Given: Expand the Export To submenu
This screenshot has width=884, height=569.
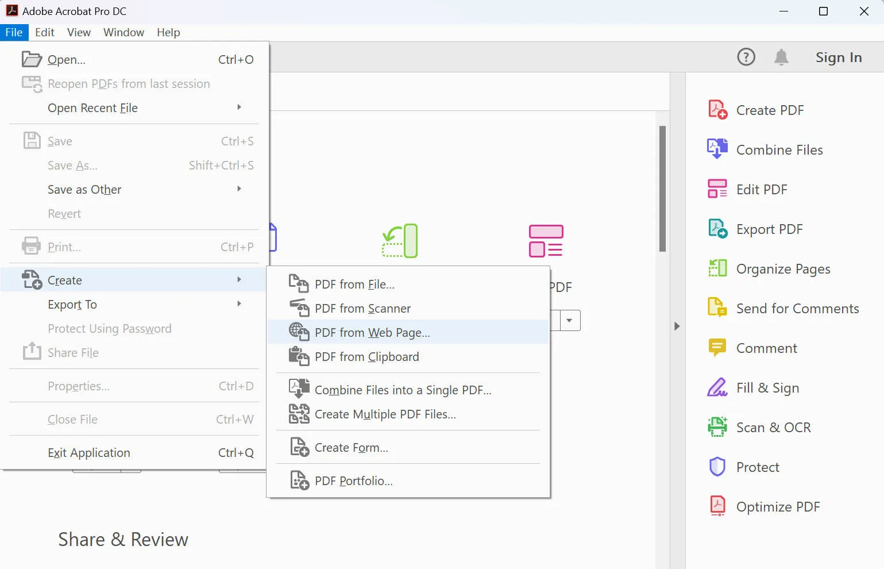Looking at the screenshot, I should (72, 304).
